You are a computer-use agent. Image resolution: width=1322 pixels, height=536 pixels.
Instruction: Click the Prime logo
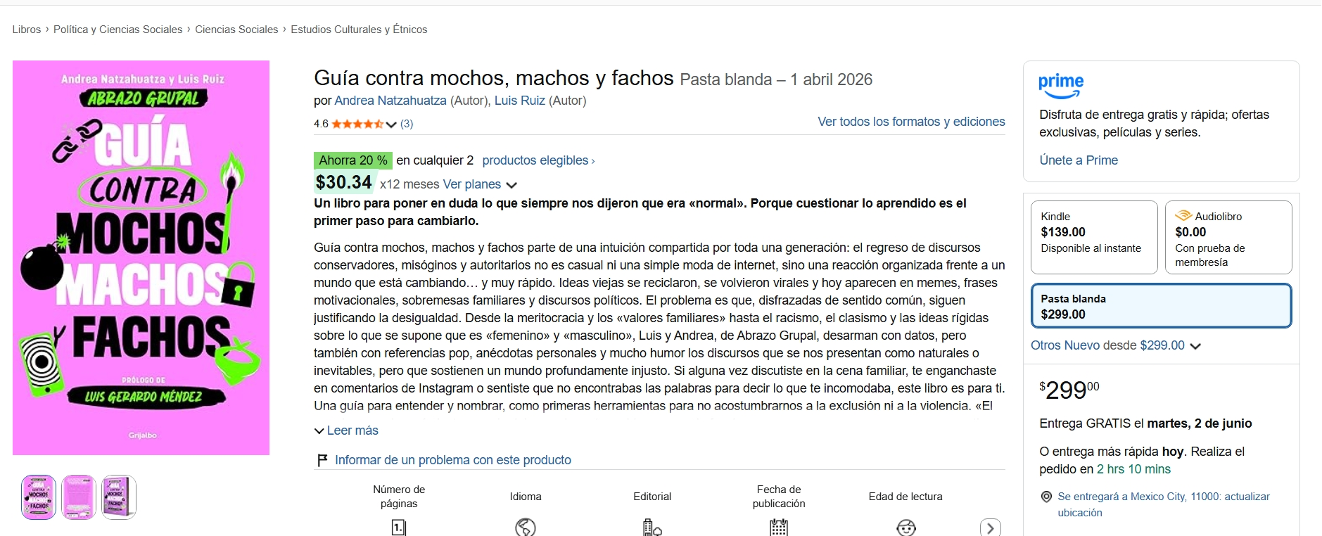coord(1061,86)
